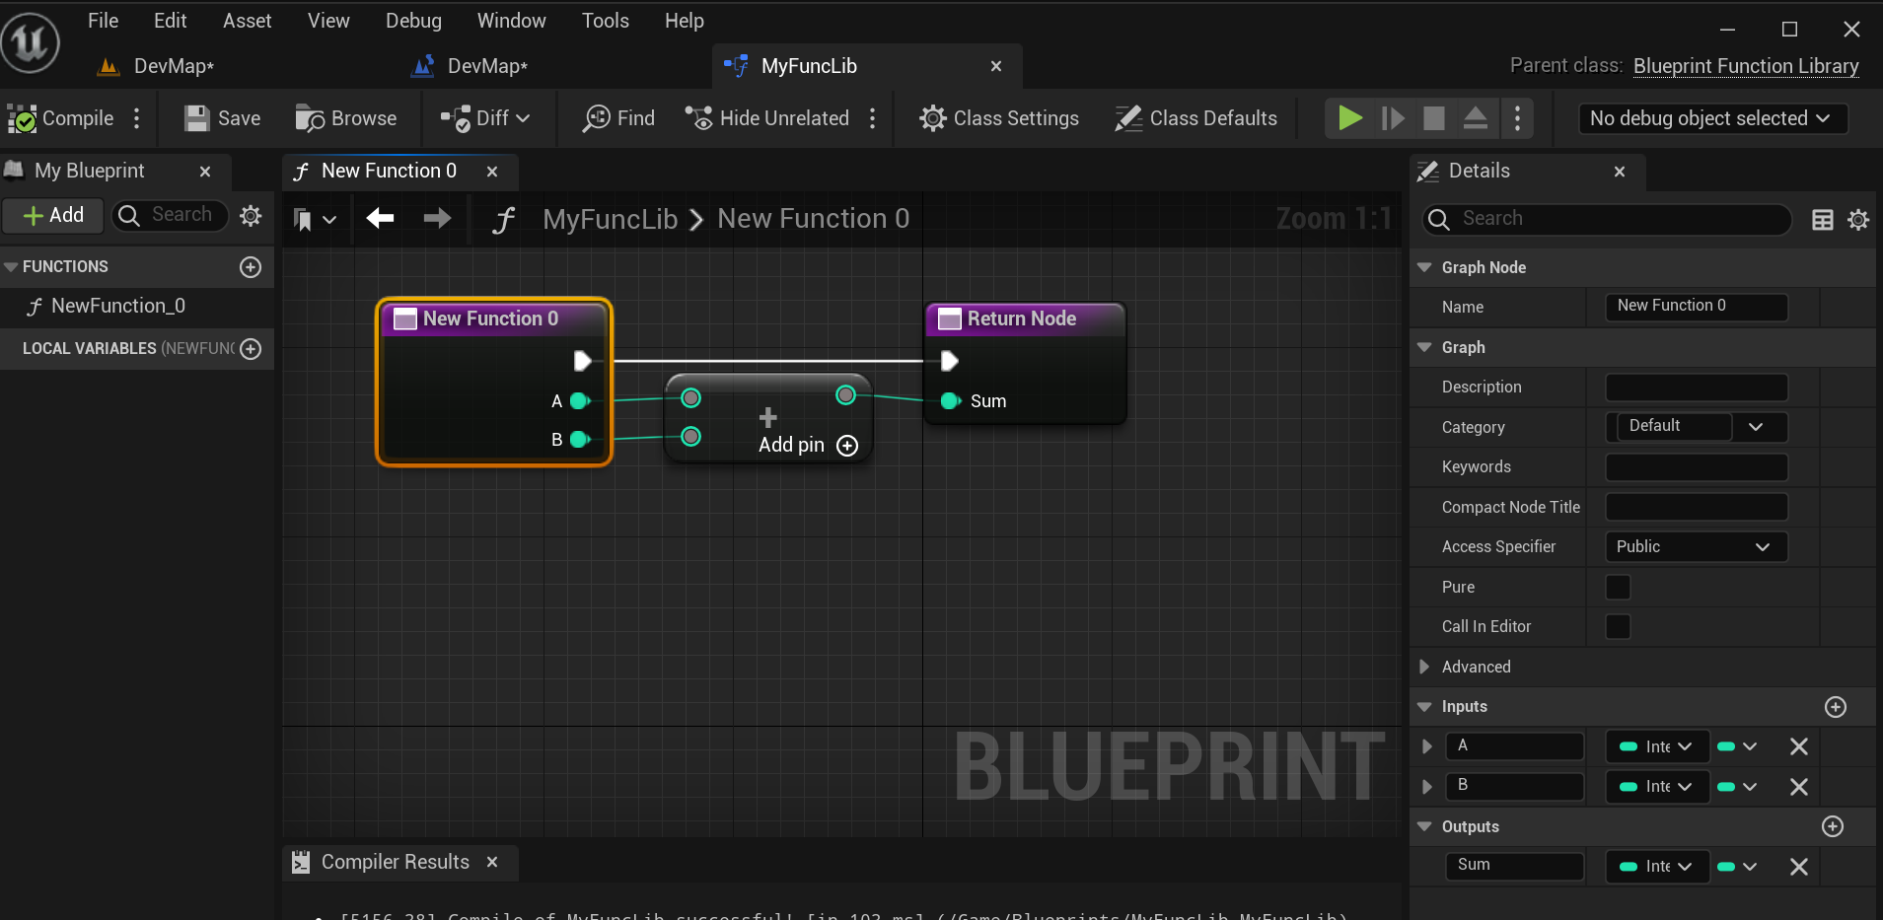This screenshot has width=1883, height=920.
Task: Open Access Specifier Public dropdown
Action: click(x=1697, y=546)
